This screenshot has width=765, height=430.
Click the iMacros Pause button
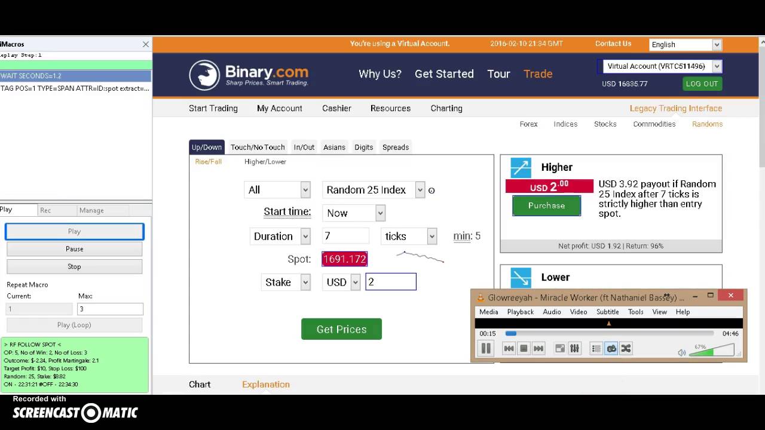tap(74, 249)
